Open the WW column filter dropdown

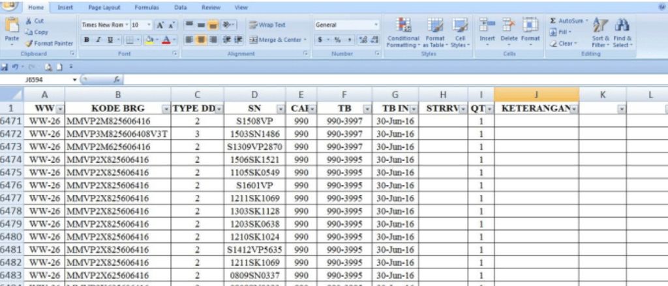[x=60, y=109]
